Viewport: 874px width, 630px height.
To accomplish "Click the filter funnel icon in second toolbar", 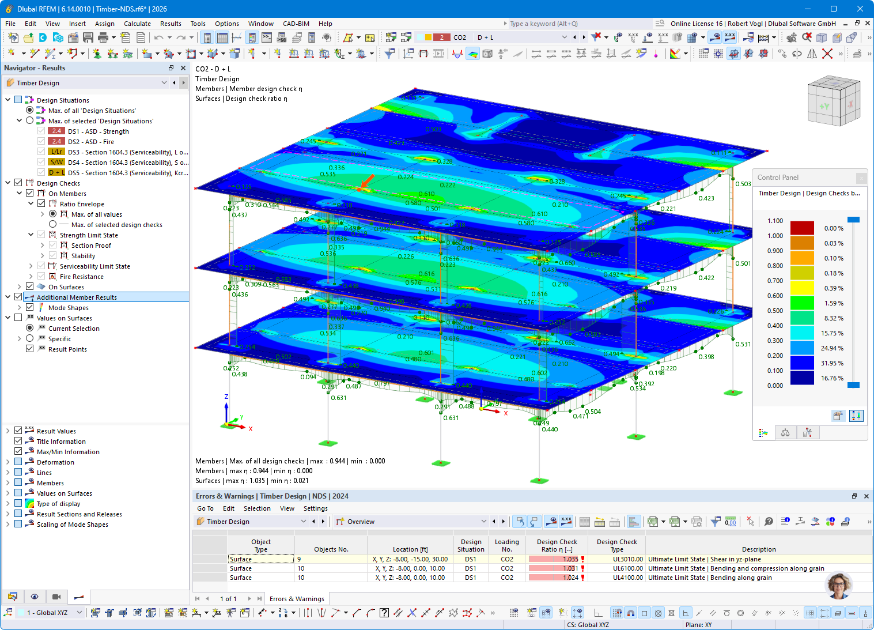I will [x=389, y=54].
